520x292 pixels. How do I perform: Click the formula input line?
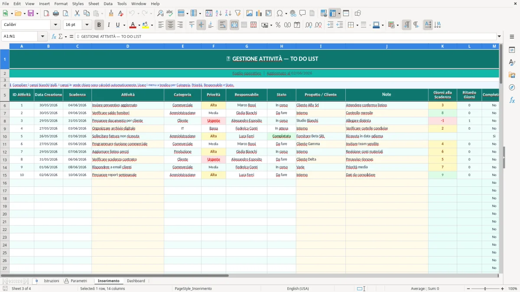(x=286, y=37)
